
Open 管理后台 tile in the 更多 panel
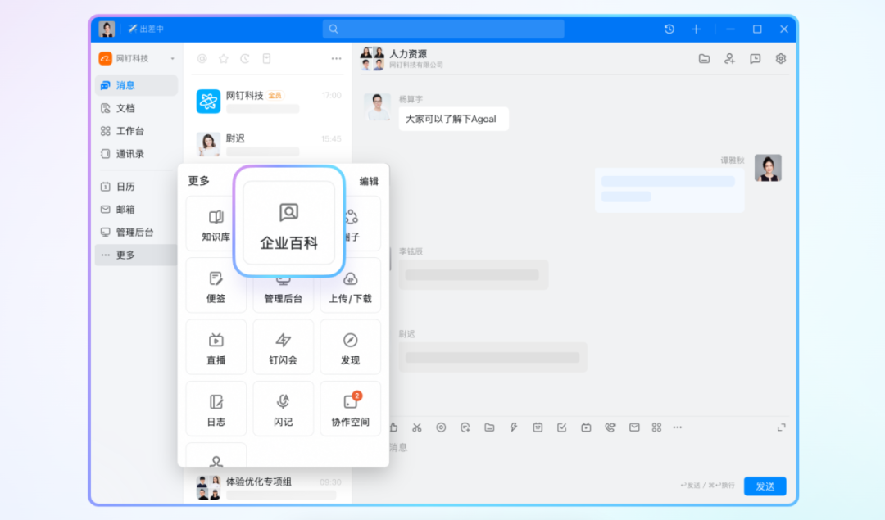(283, 293)
